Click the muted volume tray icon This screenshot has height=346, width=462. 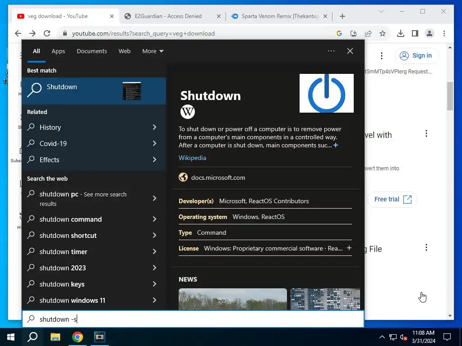[x=403, y=337]
